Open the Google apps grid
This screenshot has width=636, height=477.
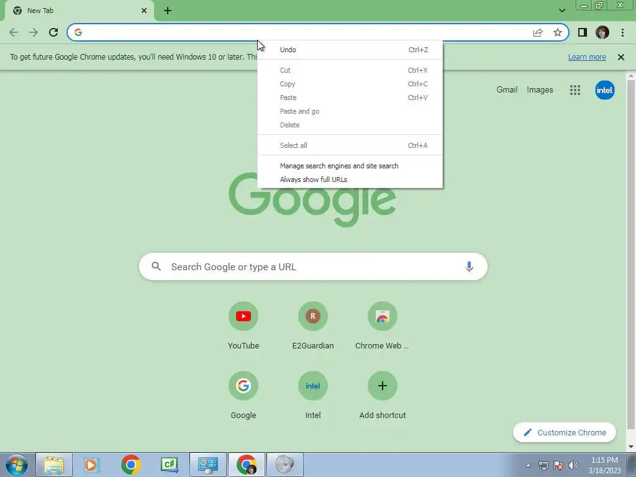pos(575,90)
